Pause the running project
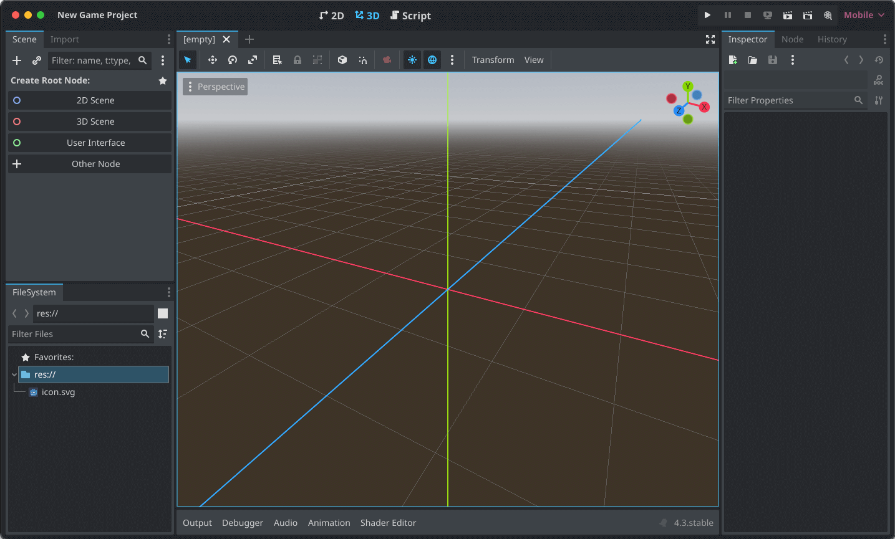 727,15
